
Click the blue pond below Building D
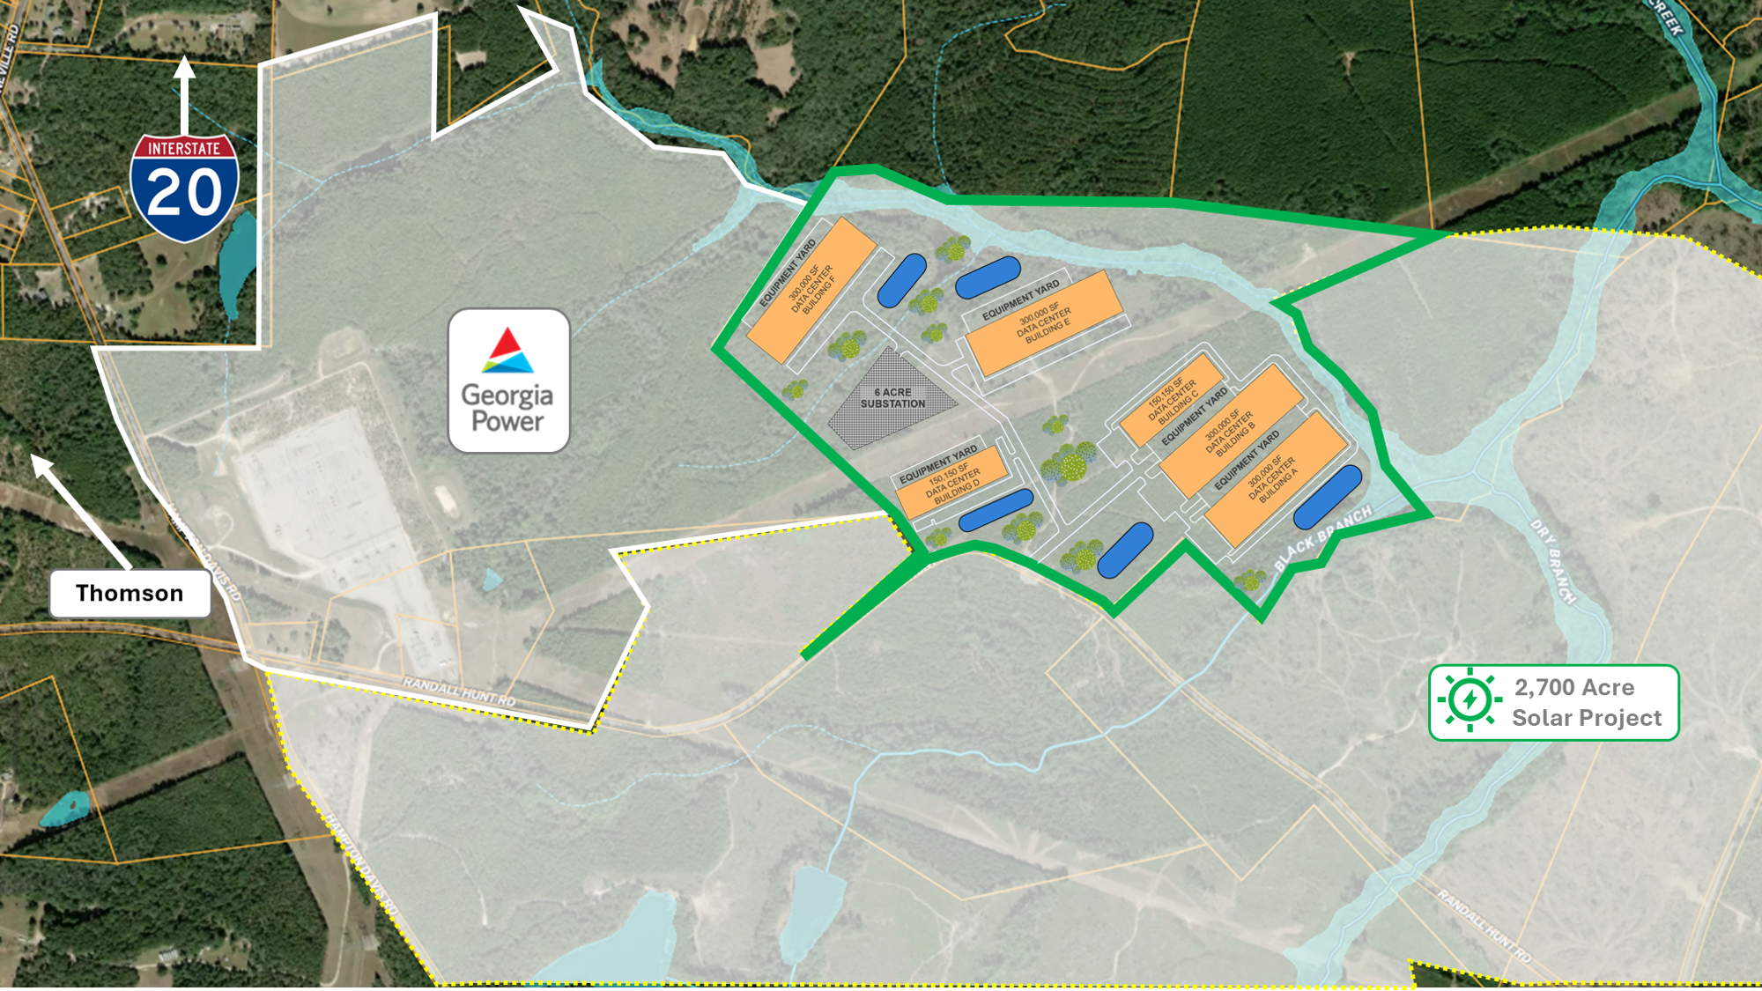coord(996,511)
